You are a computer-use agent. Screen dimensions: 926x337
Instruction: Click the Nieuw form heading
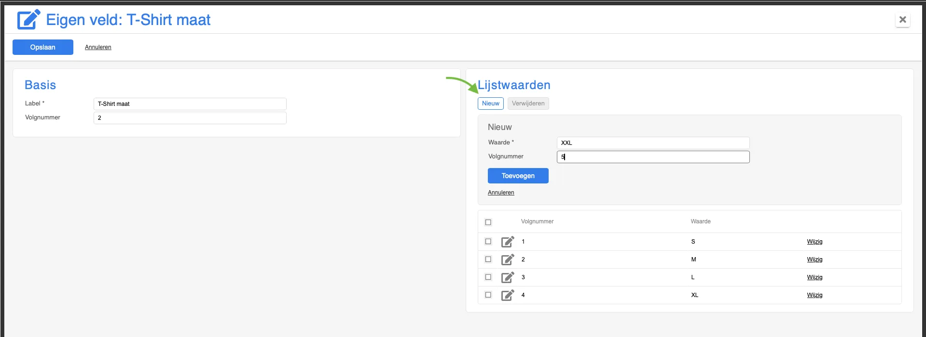500,127
